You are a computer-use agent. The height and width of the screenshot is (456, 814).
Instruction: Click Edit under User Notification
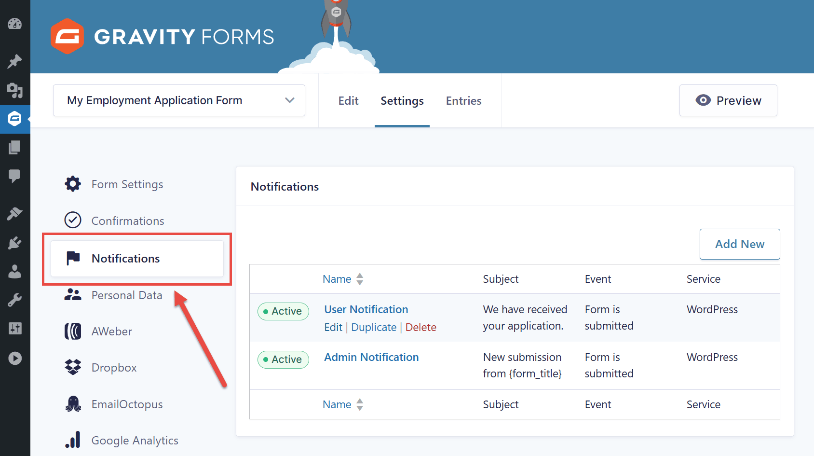tap(333, 327)
